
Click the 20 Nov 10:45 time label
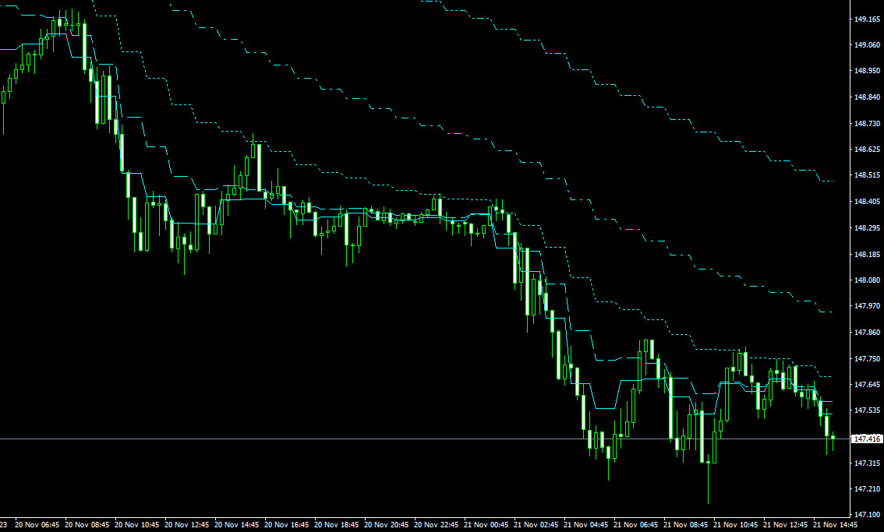click(136, 525)
